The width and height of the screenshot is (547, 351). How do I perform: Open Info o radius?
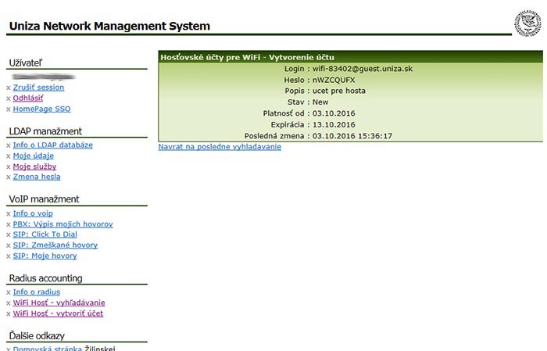(36, 292)
